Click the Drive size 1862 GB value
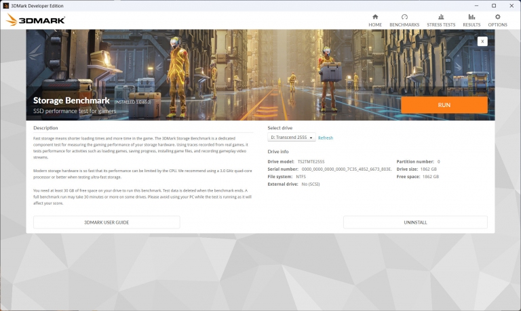 (428, 169)
